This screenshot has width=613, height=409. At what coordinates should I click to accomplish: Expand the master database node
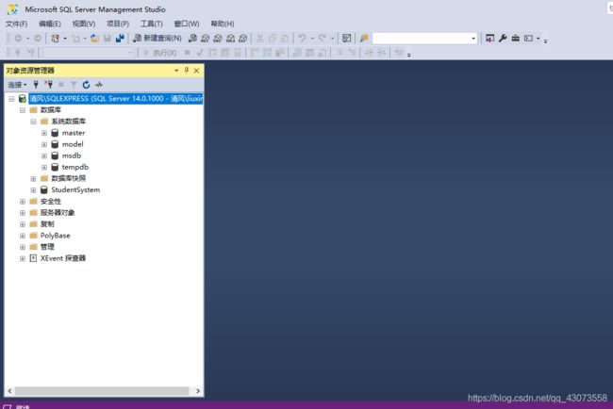tap(44, 133)
